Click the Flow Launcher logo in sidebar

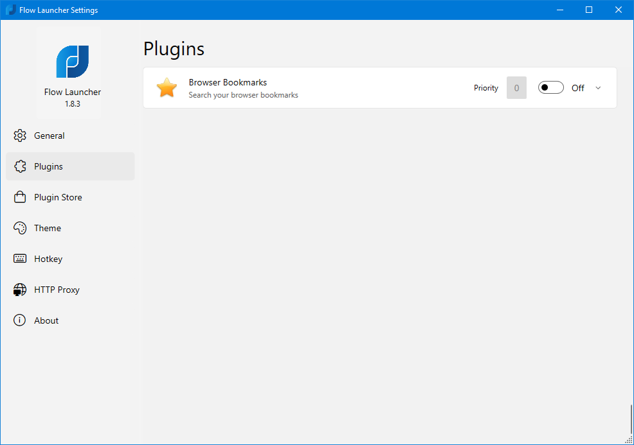click(73, 62)
